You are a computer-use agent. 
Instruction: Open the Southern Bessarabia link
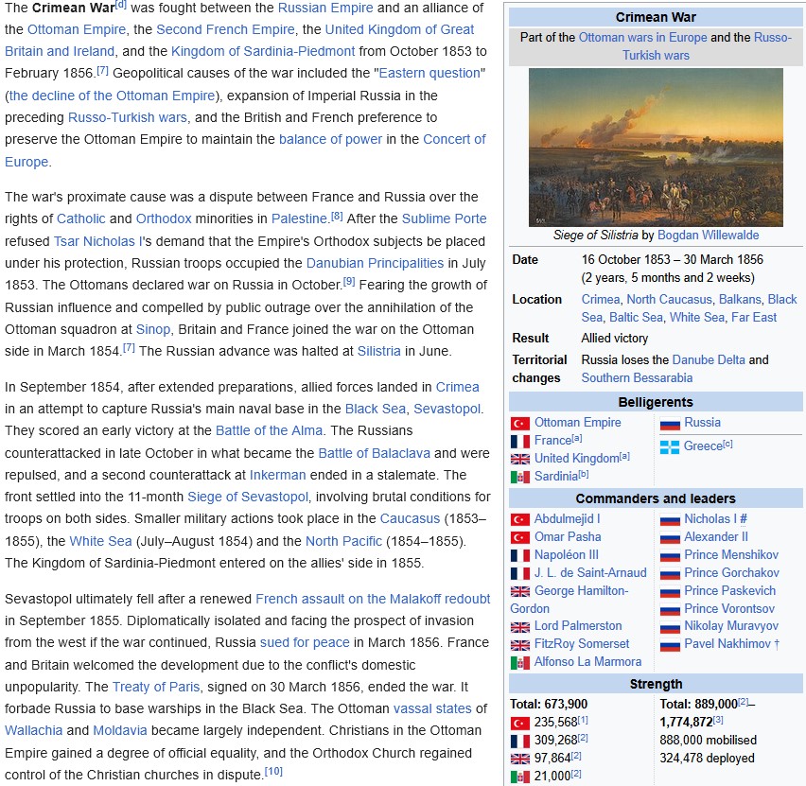coord(637,377)
